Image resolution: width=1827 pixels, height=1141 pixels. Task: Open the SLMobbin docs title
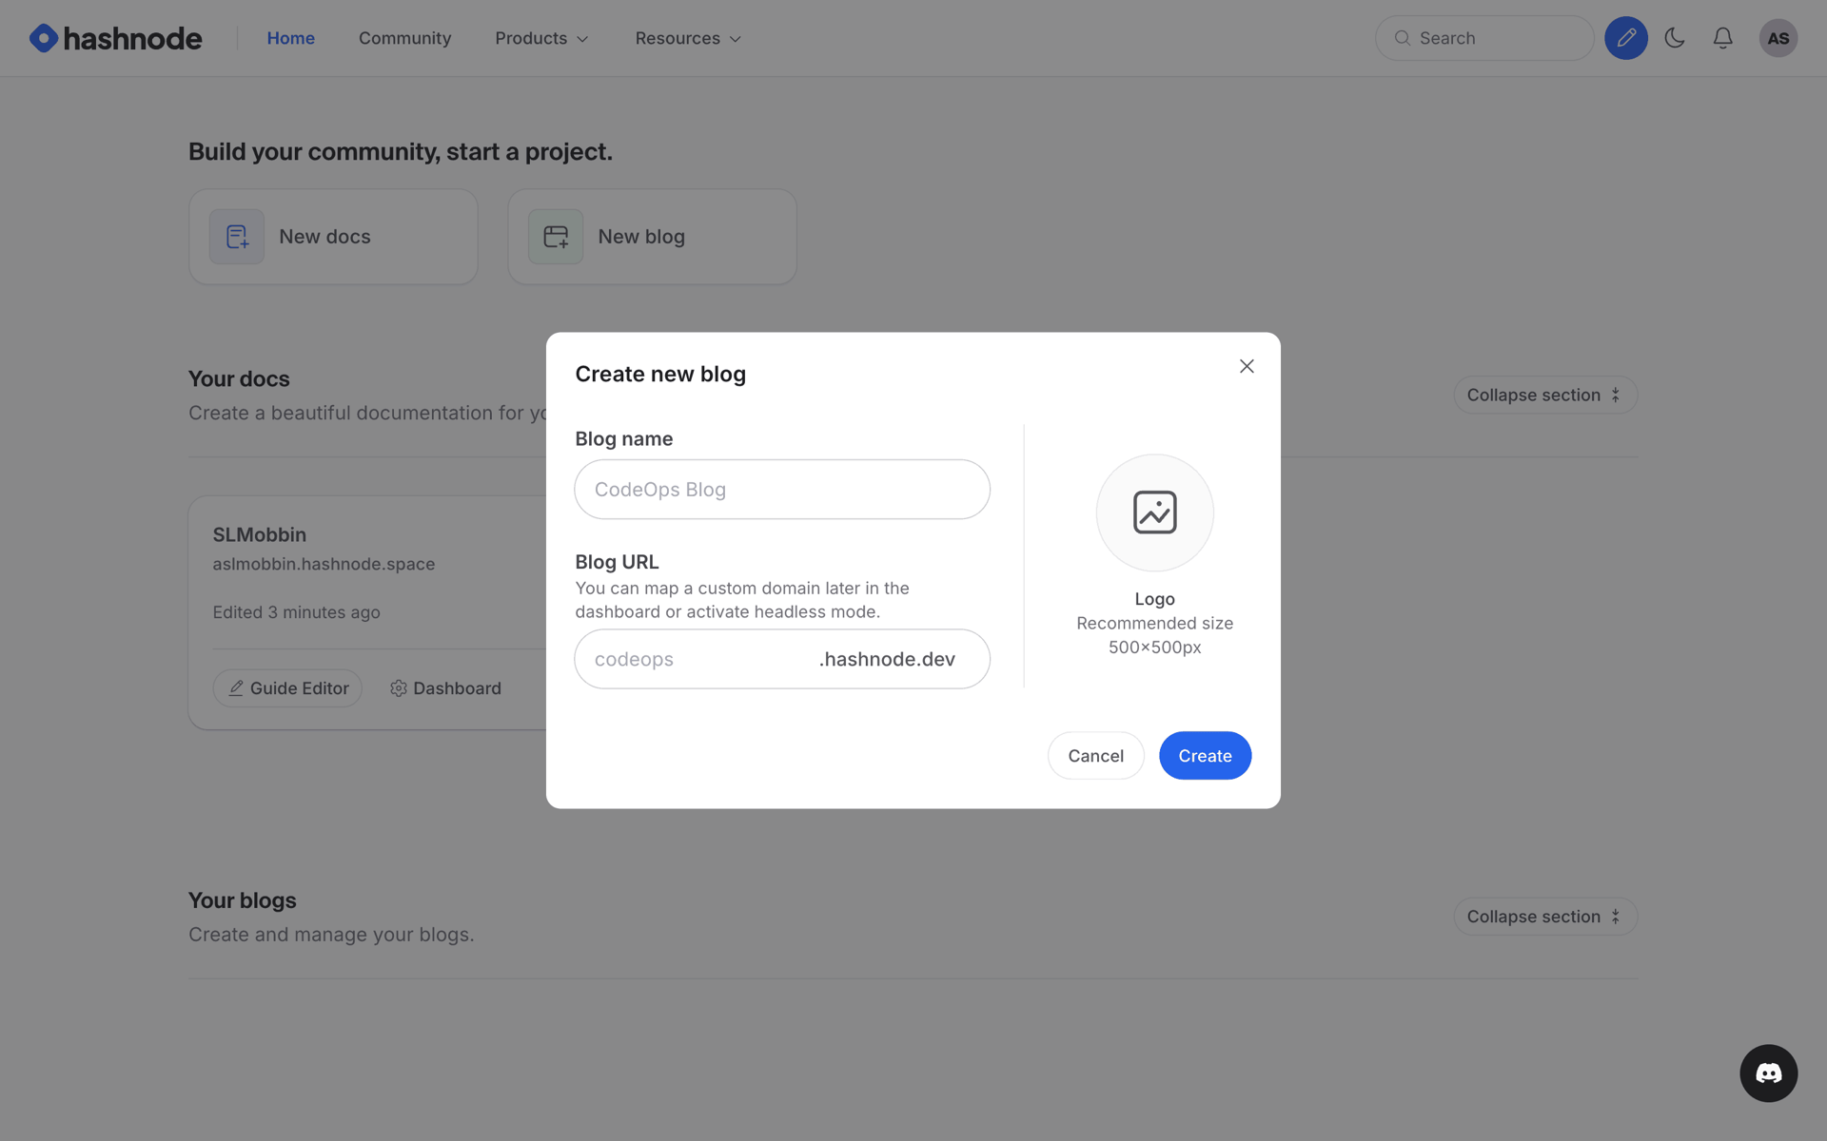click(259, 534)
